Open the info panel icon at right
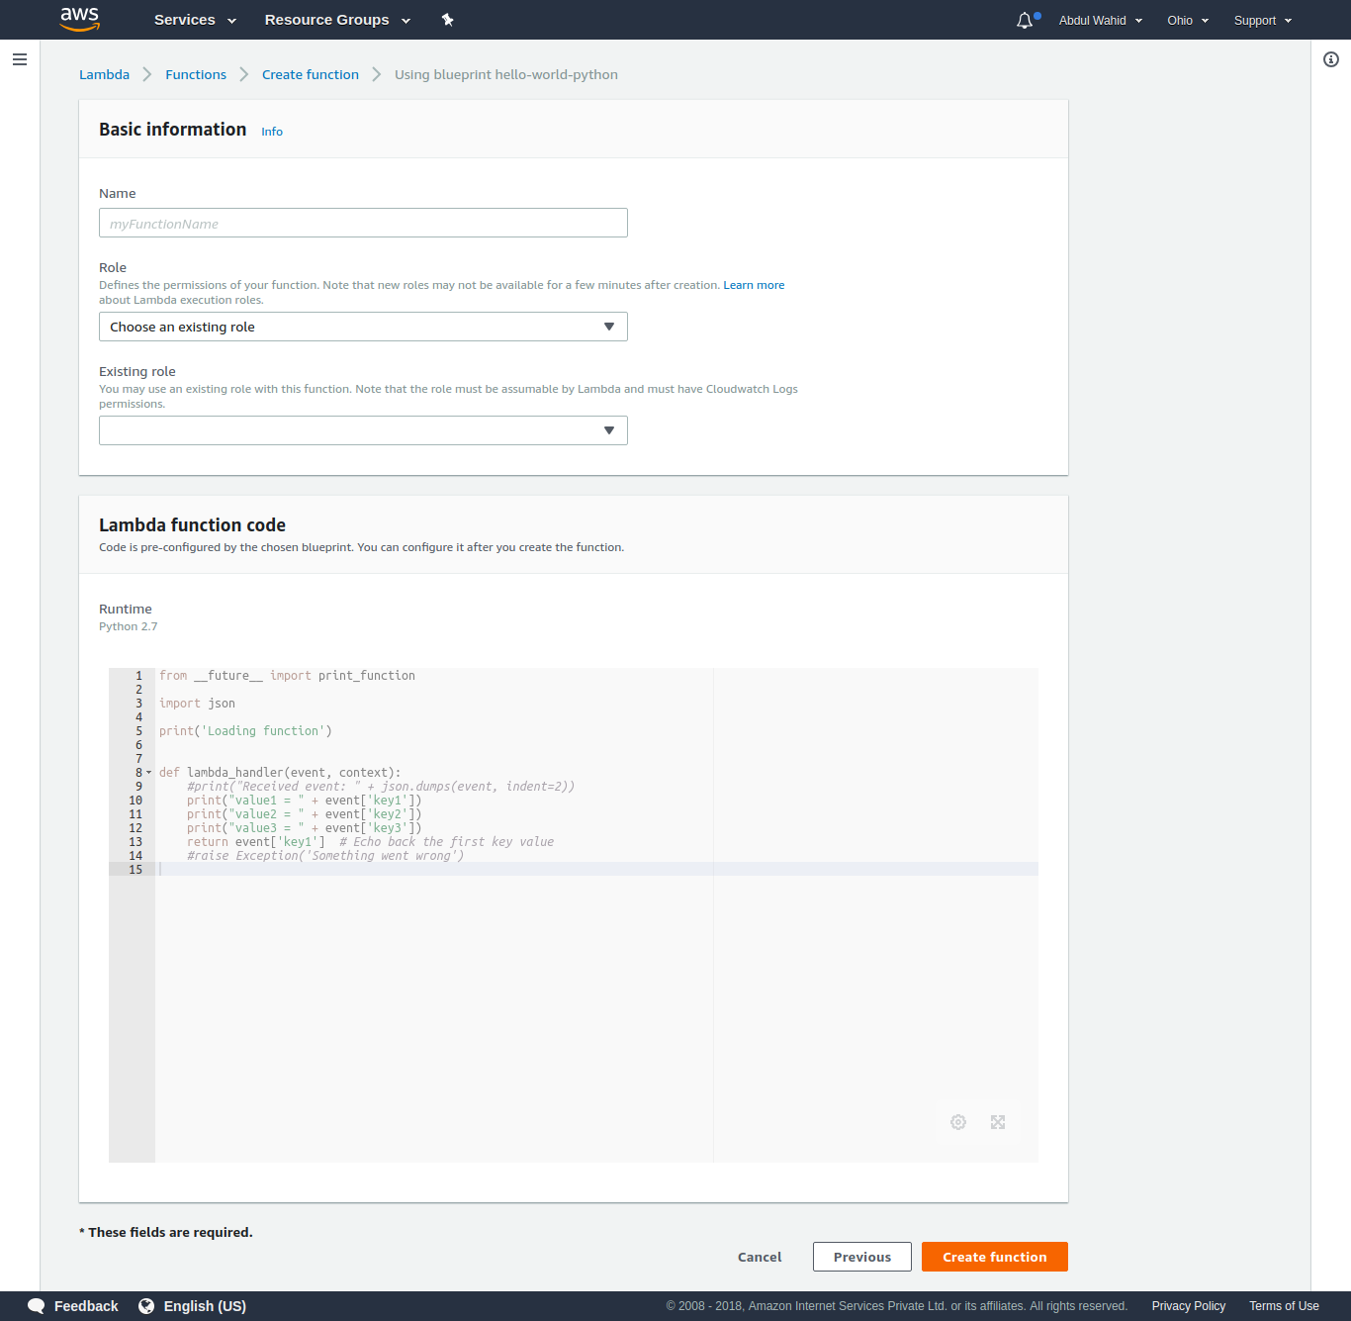Image resolution: width=1351 pixels, height=1321 pixels. [x=1331, y=59]
